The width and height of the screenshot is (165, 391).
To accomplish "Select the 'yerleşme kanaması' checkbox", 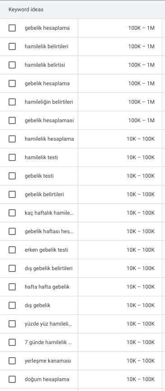I will [x=12, y=361].
